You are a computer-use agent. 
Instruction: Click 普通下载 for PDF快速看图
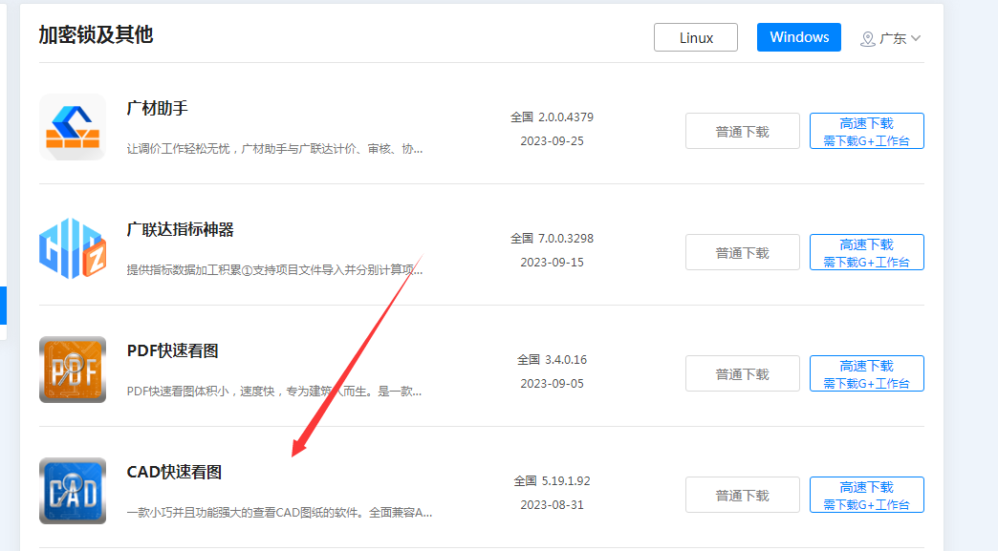tap(742, 373)
